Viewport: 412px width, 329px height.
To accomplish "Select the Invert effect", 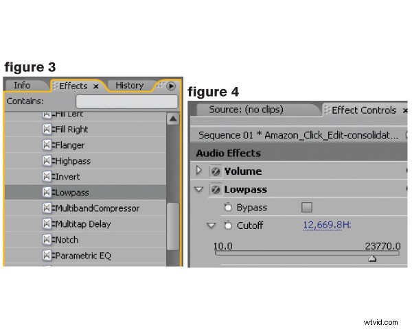I will 85,177.
